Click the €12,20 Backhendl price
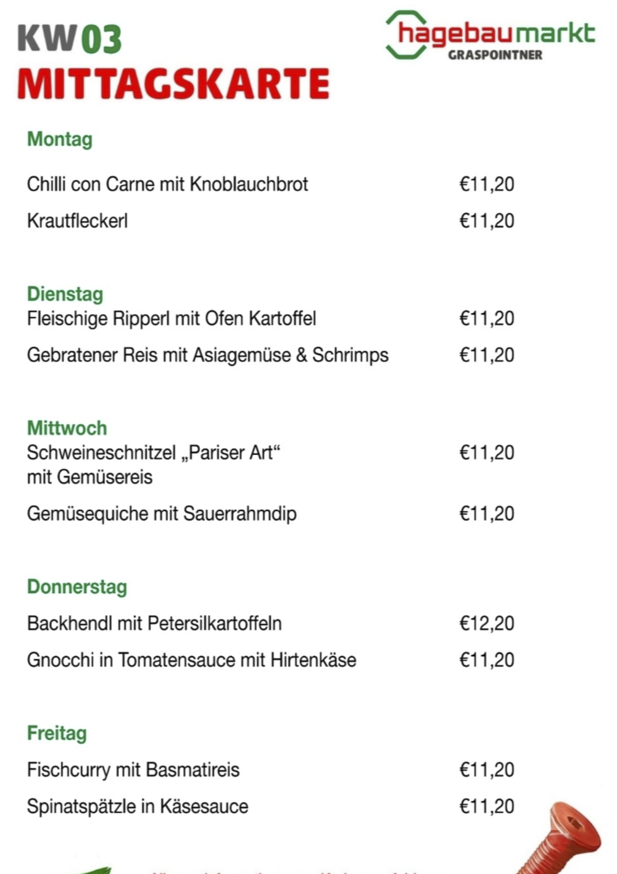The image size is (617, 874). 486,623
